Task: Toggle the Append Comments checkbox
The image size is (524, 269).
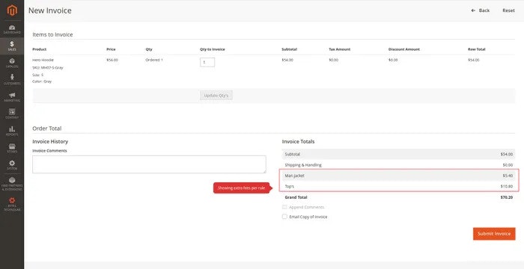Action: point(284,207)
